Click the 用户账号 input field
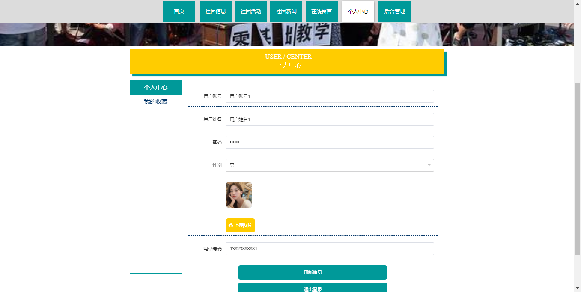The width and height of the screenshot is (581, 292). tap(330, 96)
